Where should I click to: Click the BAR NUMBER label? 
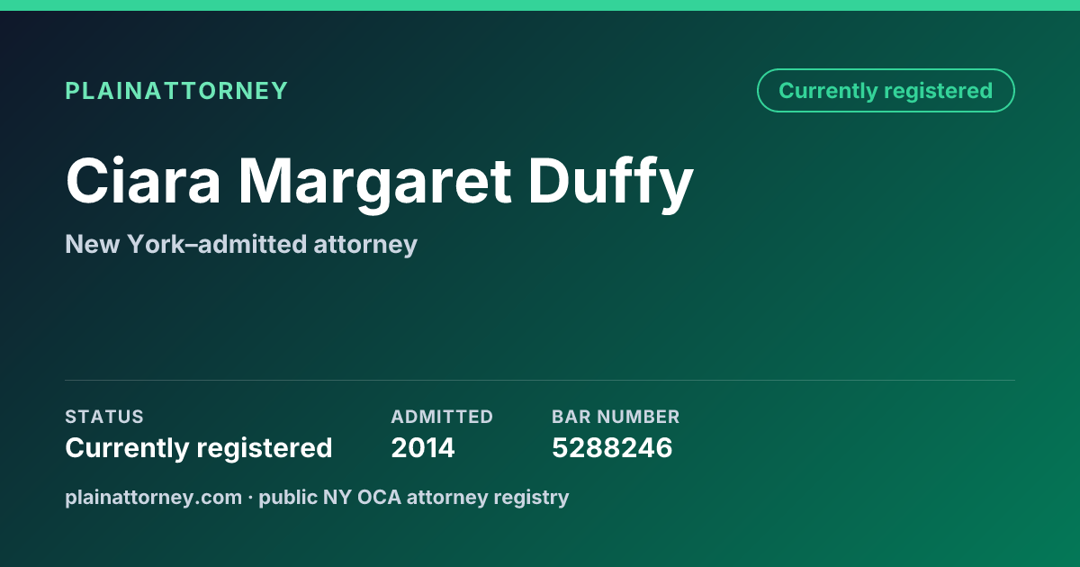point(616,417)
